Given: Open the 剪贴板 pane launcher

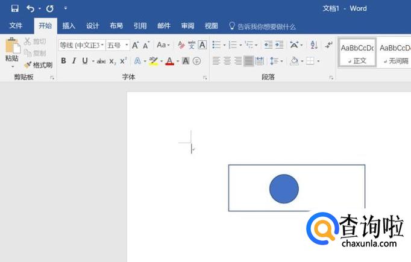Looking at the screenshot, I should click(x=52, y=78).
